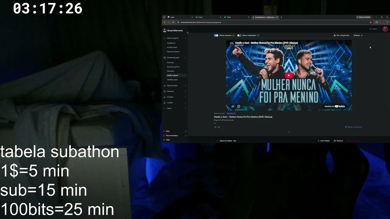390x219 pixels.
Task: Open the browser extensions puzzle icon
Action: 377,22
